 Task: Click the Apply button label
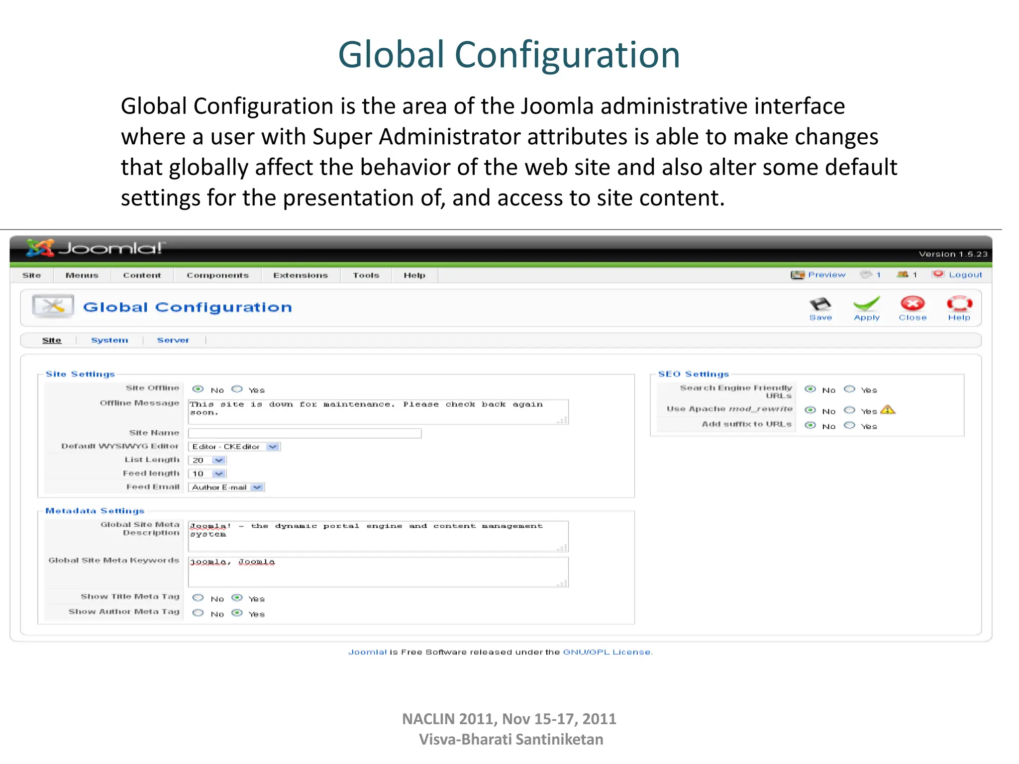[867, 318]
